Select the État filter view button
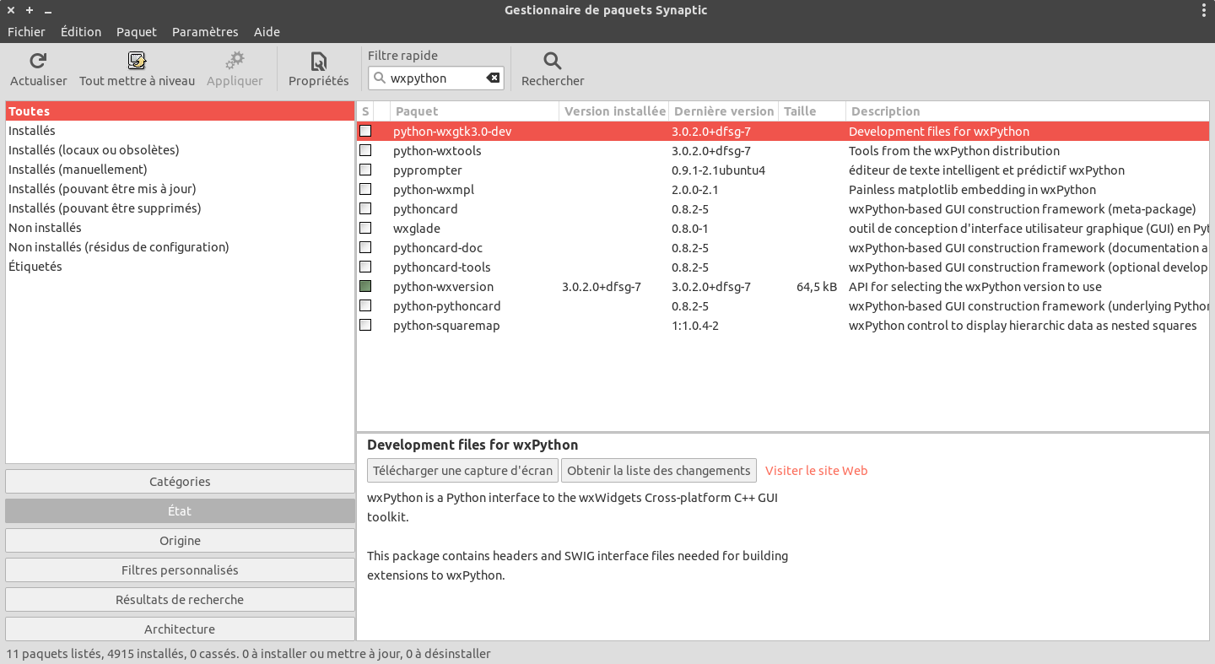Viewport: 1215px width, 664px height. click(x=180, y=511)
